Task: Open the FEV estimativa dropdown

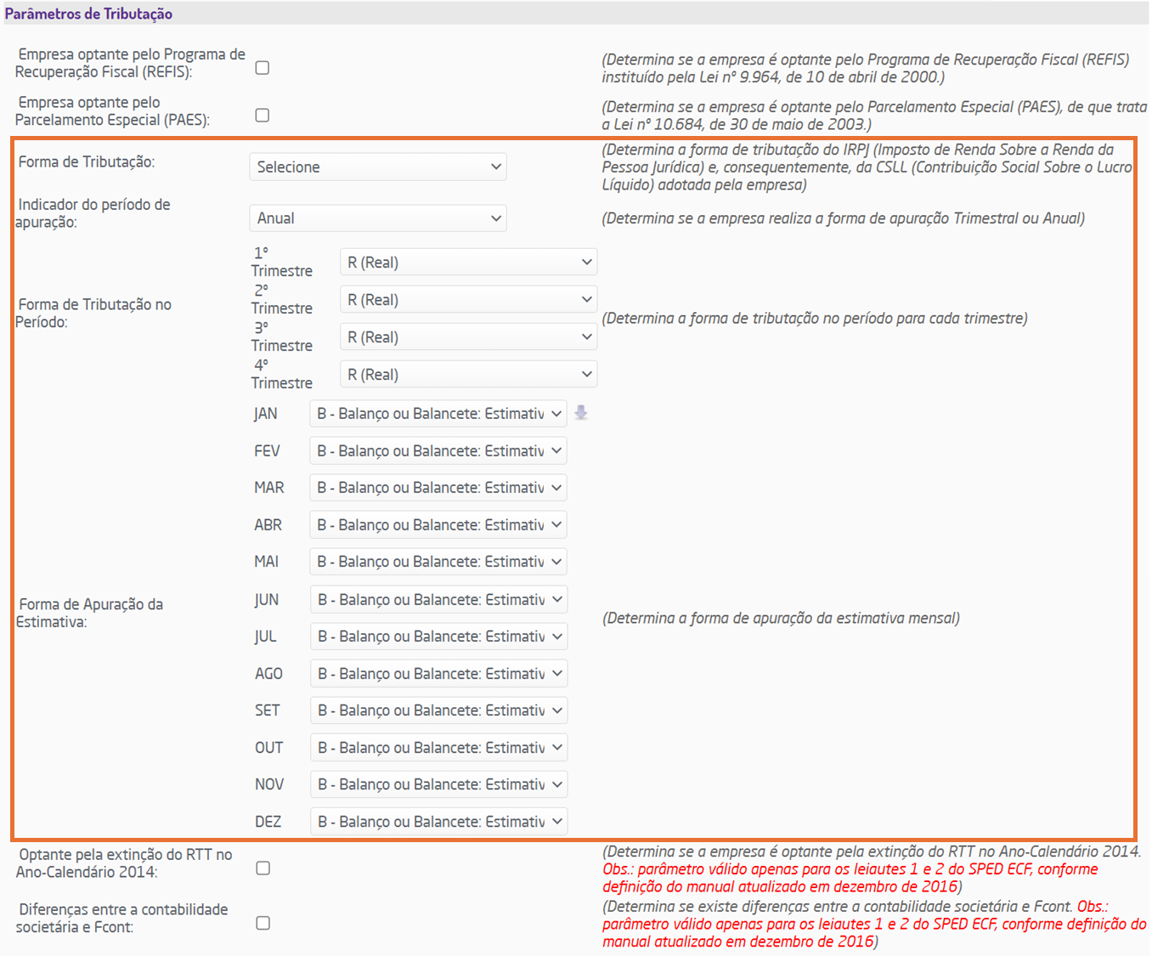Action: coord(438,450)
